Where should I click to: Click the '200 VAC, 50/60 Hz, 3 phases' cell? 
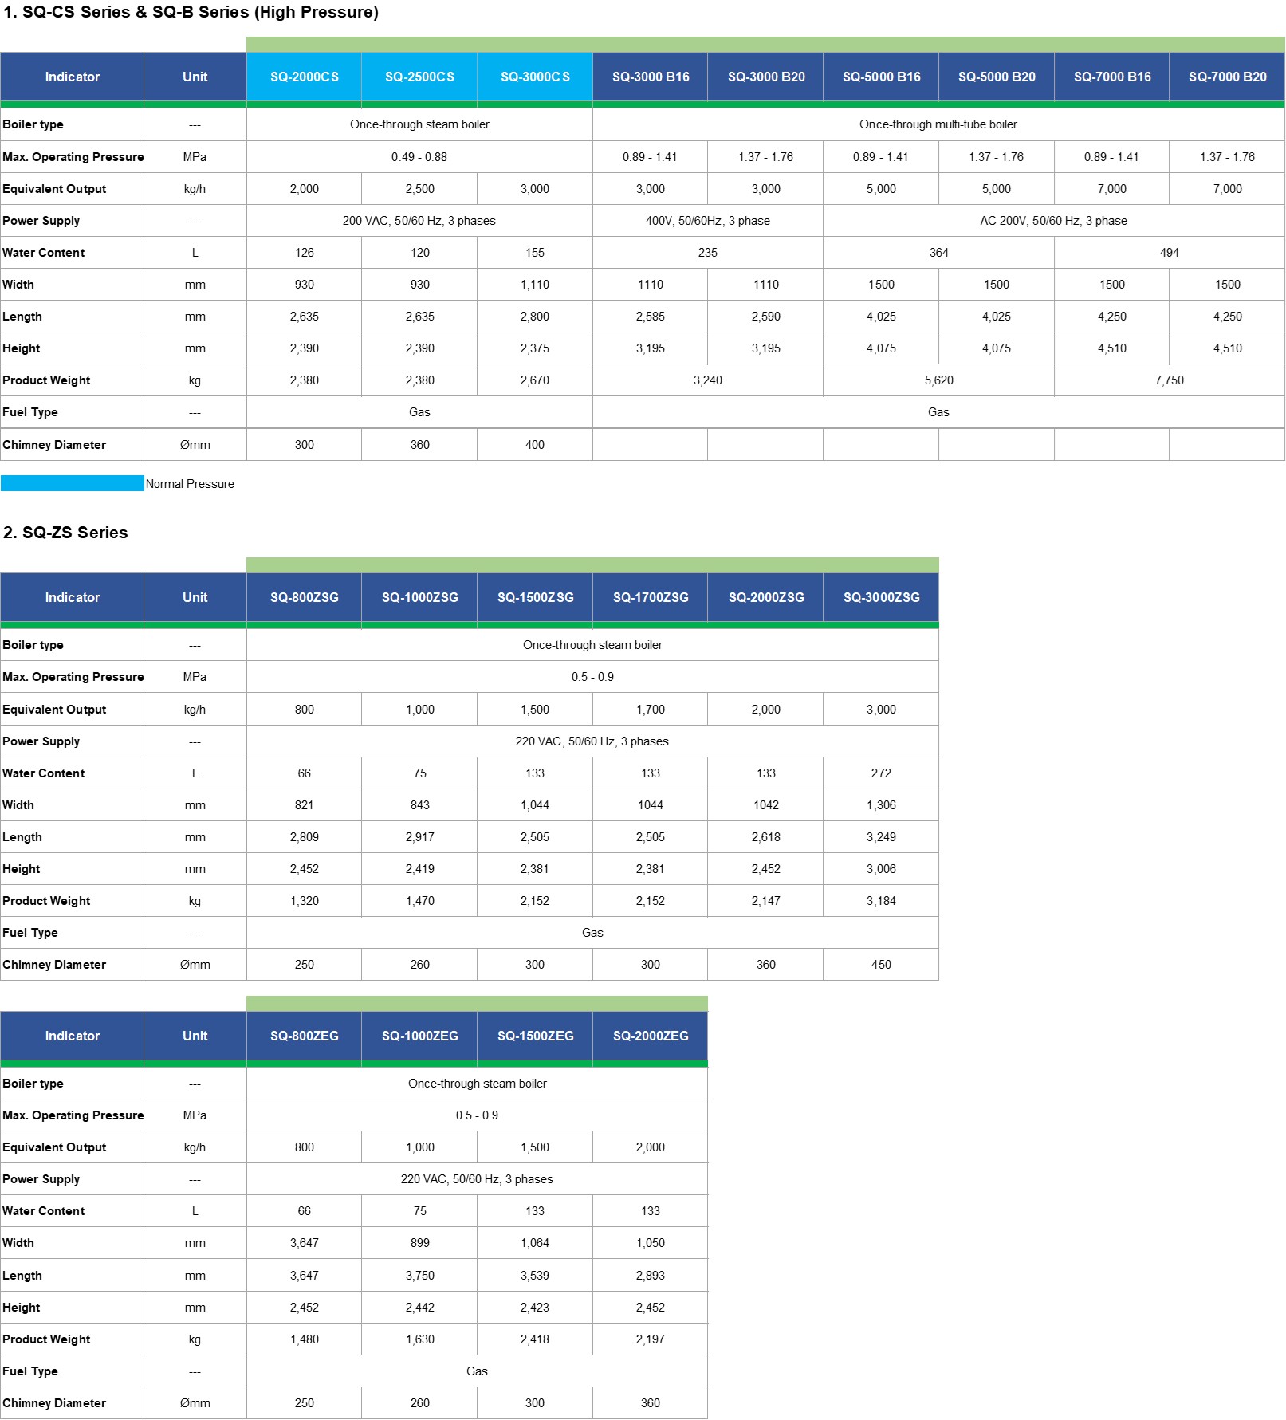coord(419,221)
